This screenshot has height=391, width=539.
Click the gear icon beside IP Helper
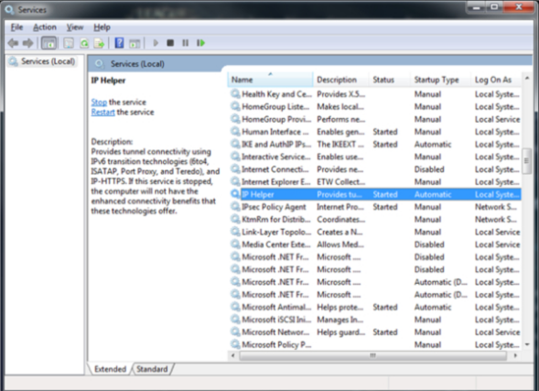click(x=235, y=194)
